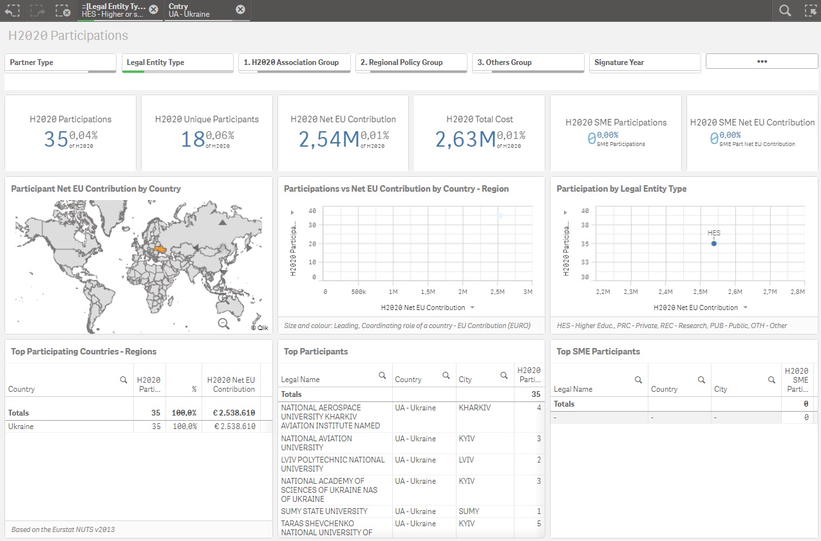Screen dimensions: 821x541
Task: Search City column in Top Participants table
Action: tap(503, 375)
